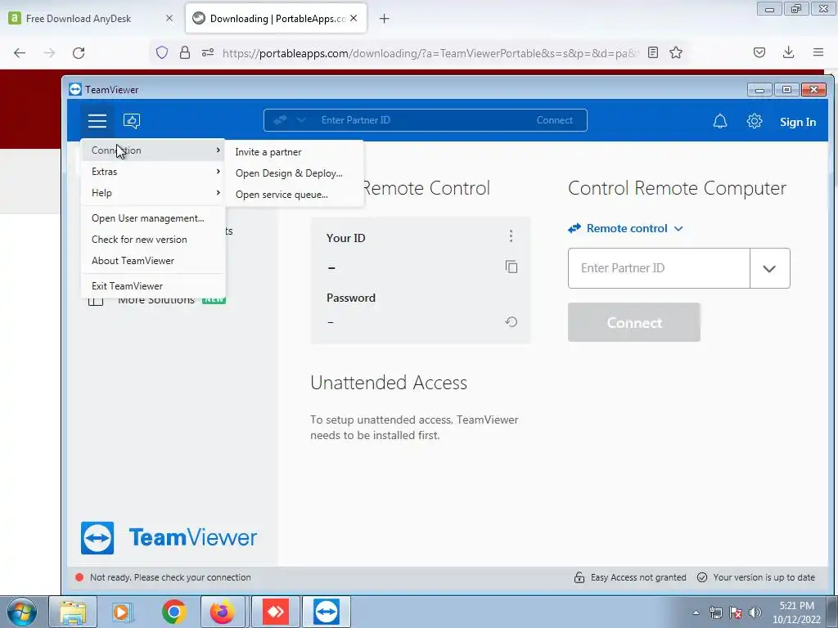This screenshot has width=838, height=628.
Task: Select Open service queue
Action: (294, 195)
